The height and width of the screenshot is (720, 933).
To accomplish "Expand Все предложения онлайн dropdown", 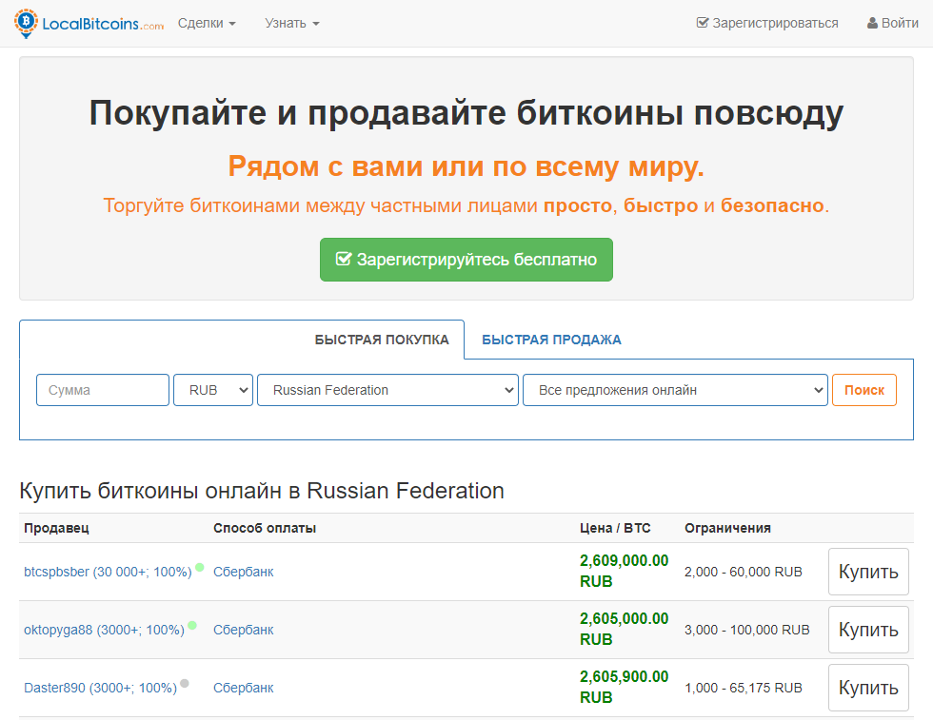I will click(675, 390).
